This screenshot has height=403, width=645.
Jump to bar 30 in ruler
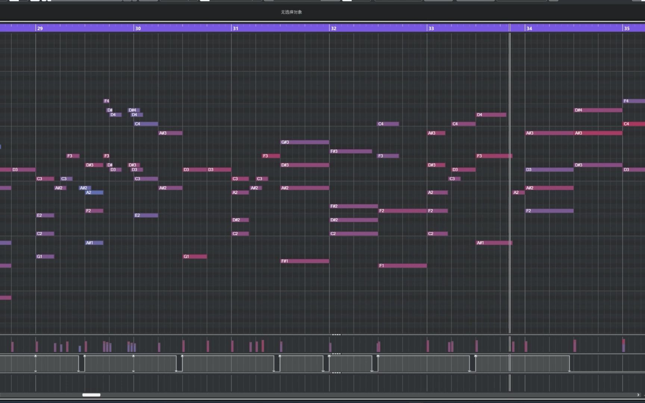[x=138, y=28]
